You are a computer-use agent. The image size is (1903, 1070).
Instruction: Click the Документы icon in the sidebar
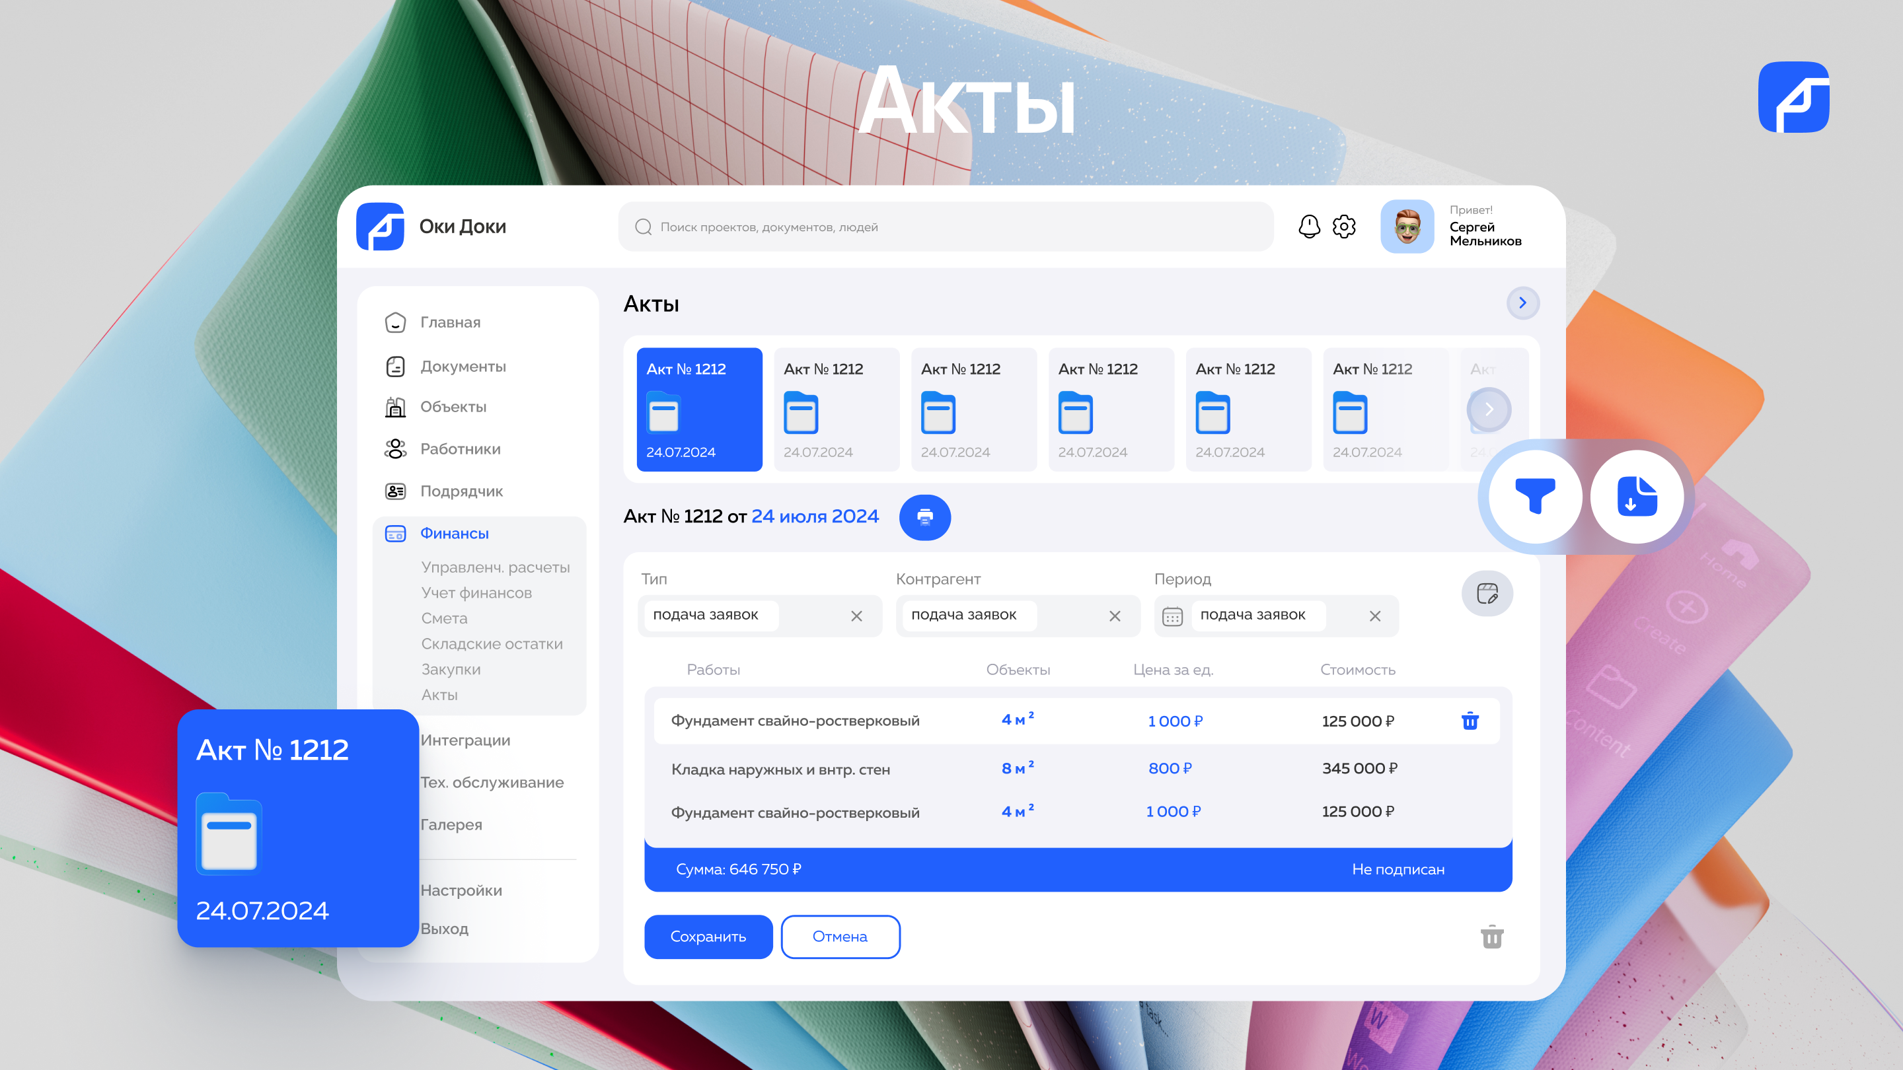point(395,367)
